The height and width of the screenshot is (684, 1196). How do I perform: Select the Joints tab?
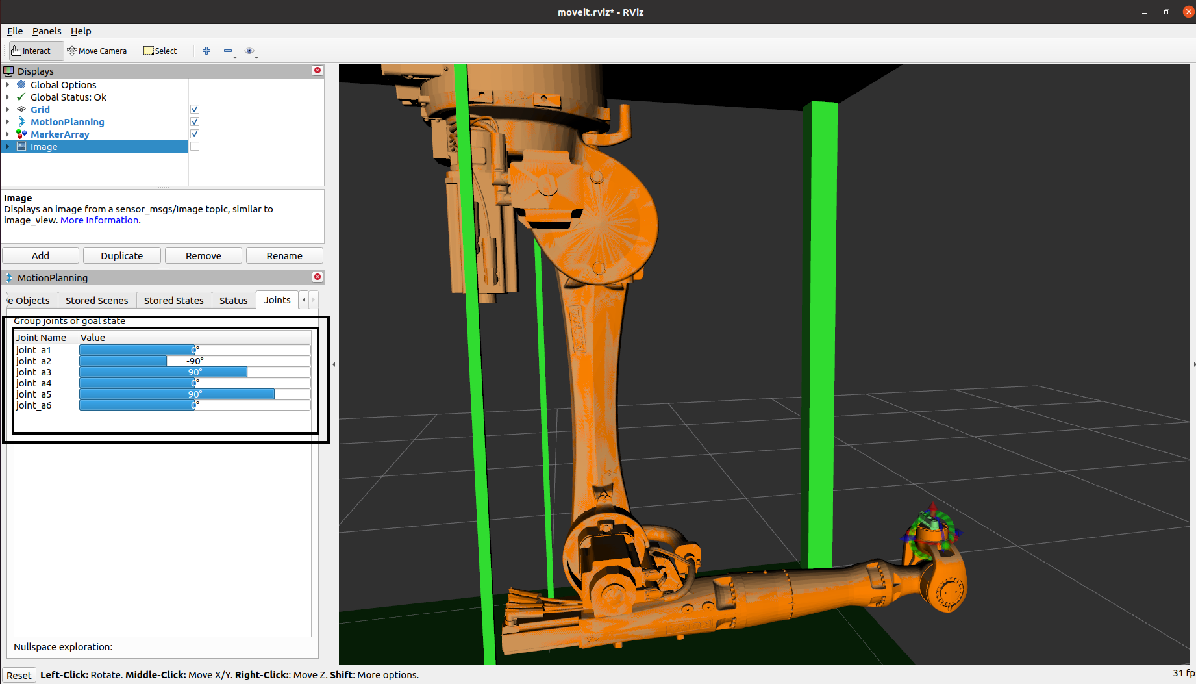277,299
